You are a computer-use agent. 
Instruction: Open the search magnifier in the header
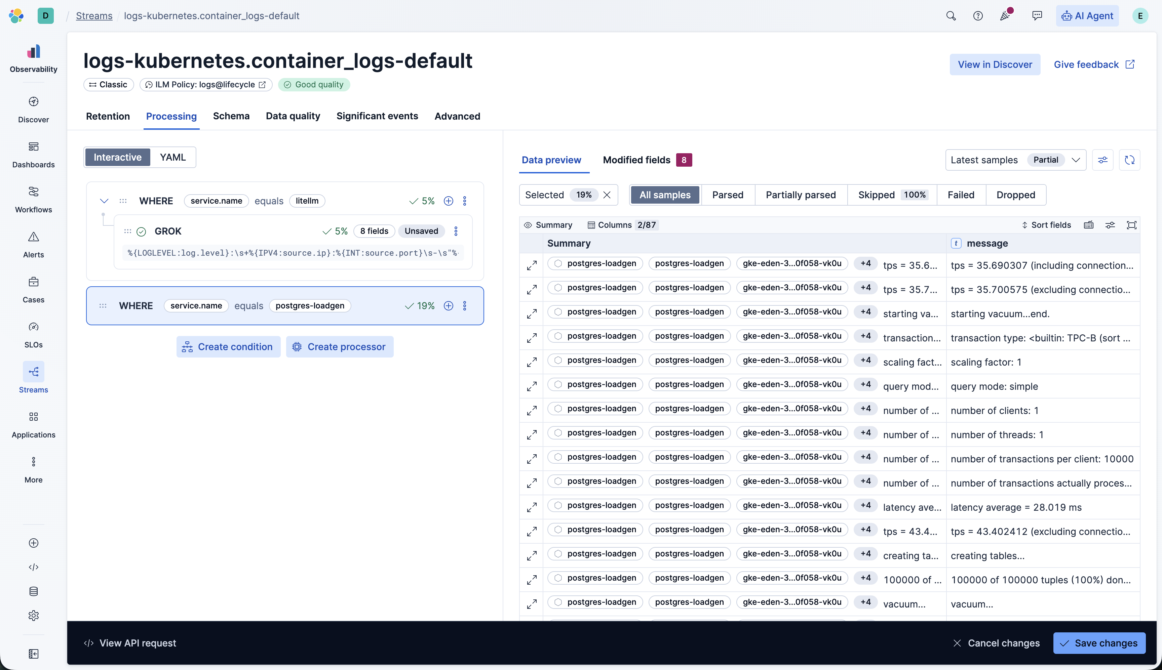(951, 16)
